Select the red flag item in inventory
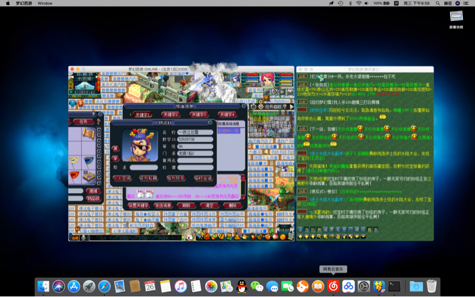The image size is (475, 297). coord(75,177)
